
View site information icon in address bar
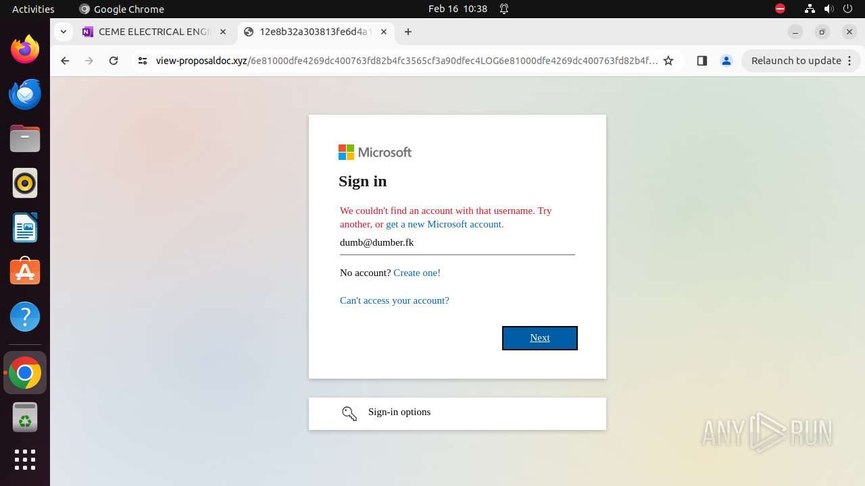pos(142,61)
